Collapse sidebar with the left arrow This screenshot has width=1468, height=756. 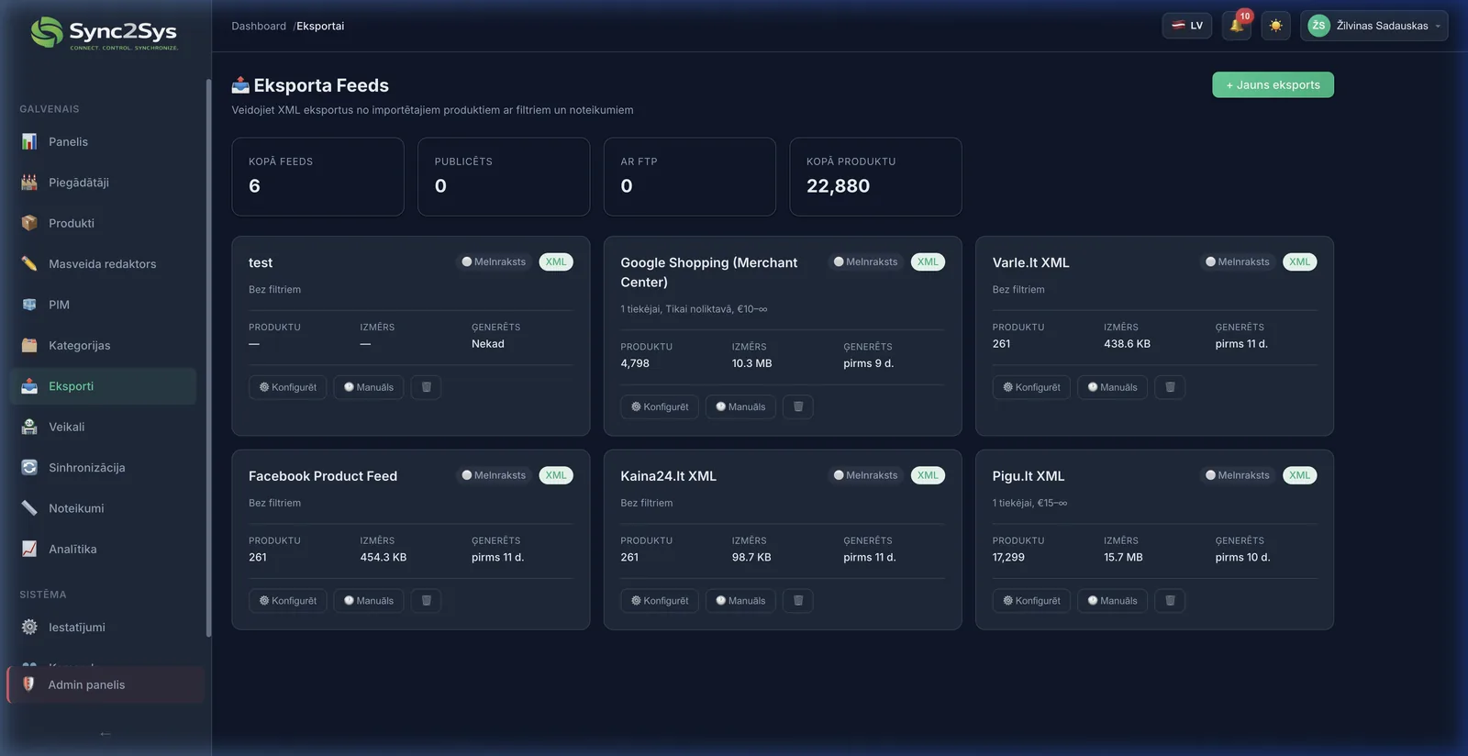point(106,733)
